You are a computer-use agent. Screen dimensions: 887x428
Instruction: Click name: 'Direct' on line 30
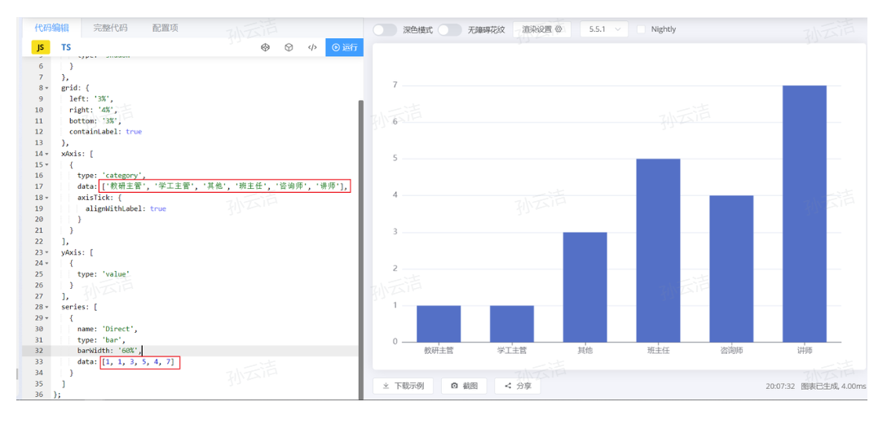coord(108,329)
